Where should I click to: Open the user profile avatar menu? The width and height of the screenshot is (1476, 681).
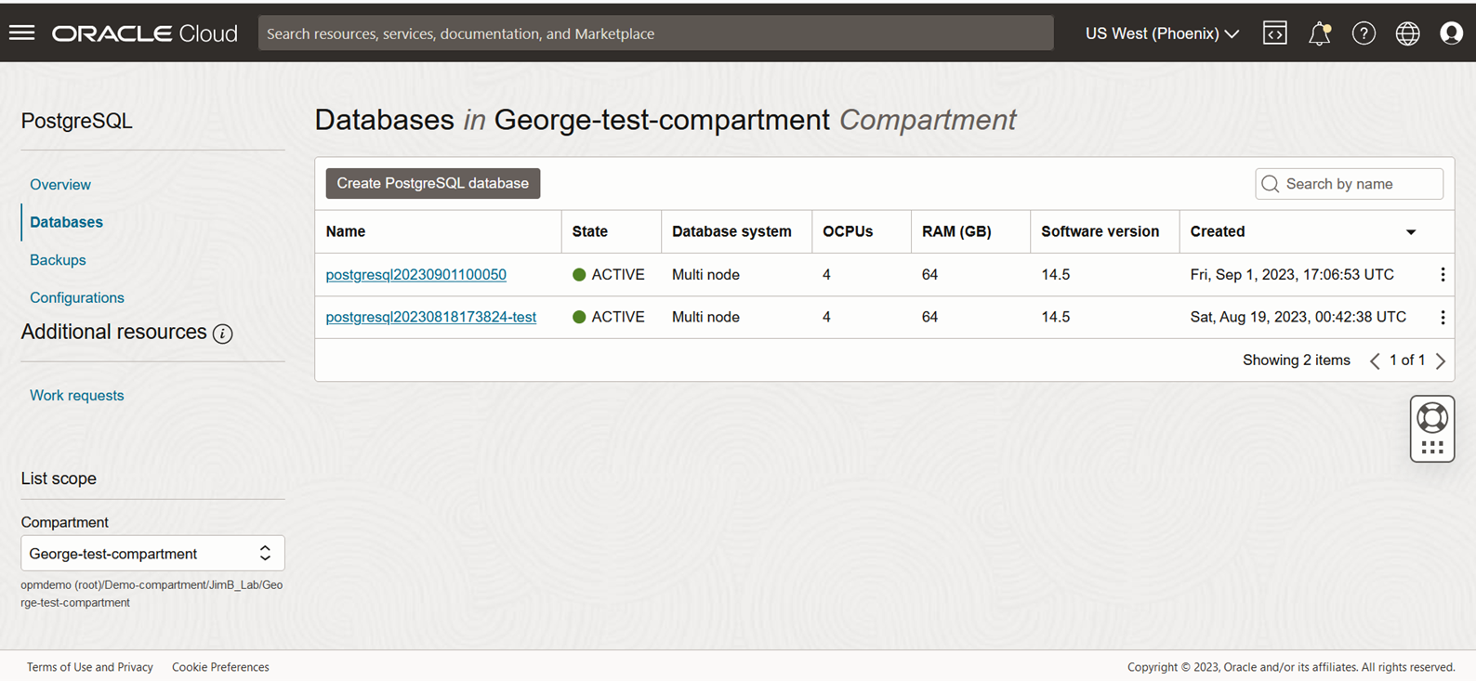point(1451,33)
